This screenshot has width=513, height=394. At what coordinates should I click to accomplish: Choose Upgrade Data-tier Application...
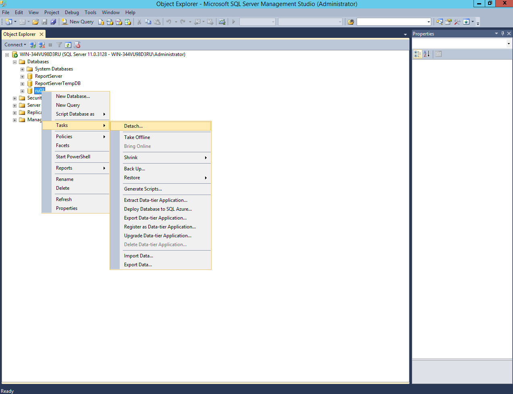[x=161, y=236]
